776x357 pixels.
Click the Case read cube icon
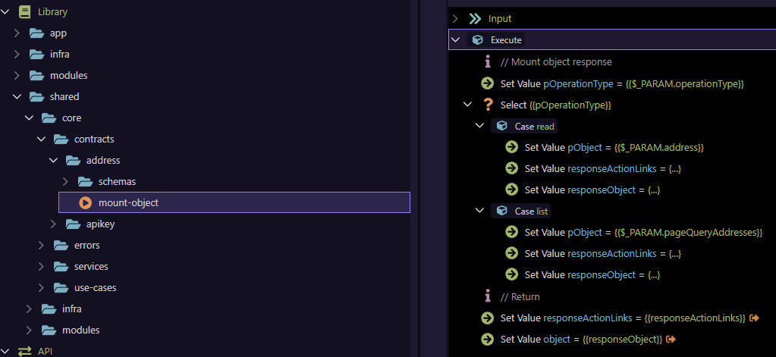501,126
